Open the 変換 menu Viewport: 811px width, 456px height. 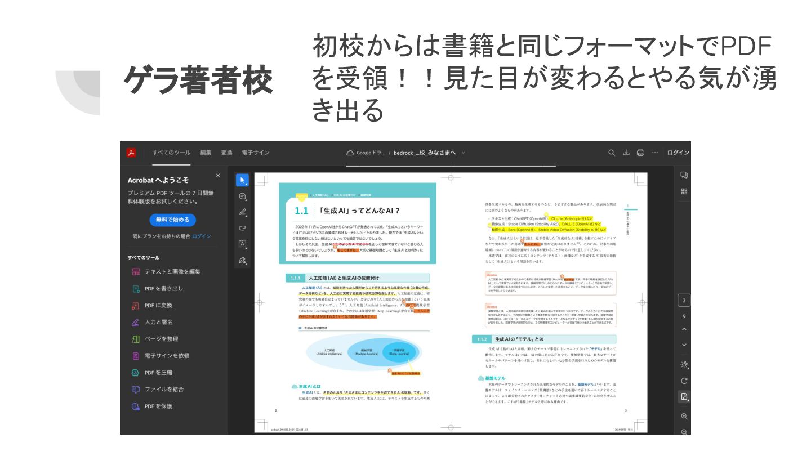[226, 153]
